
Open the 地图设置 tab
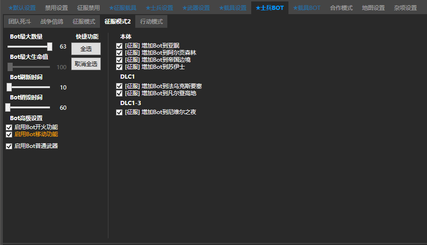point(373,8)
